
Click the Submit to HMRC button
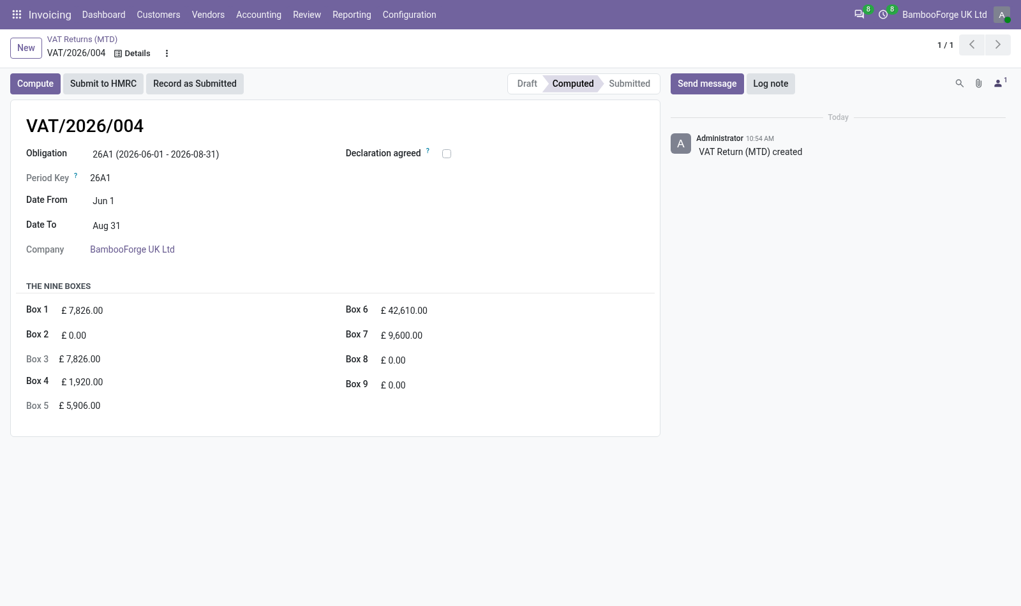[x=103, y=84]
